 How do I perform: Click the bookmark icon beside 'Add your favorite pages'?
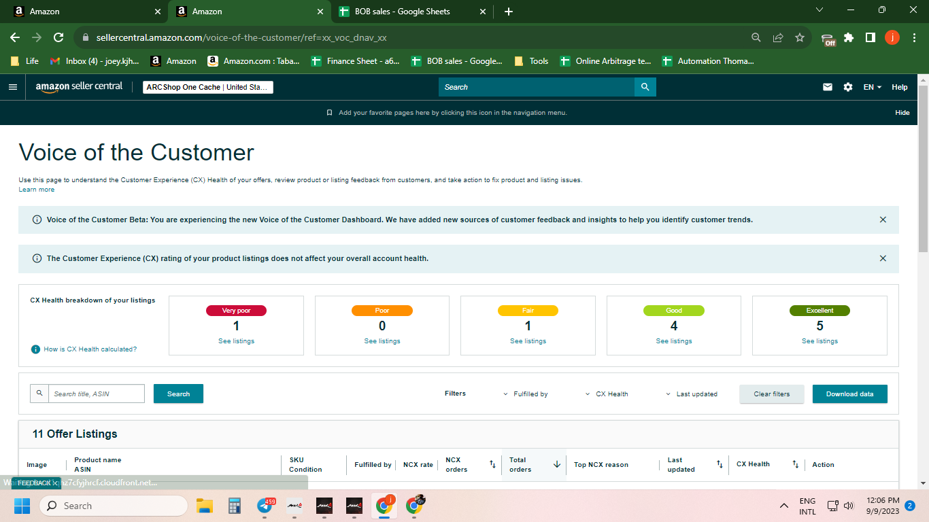(330, 113)
